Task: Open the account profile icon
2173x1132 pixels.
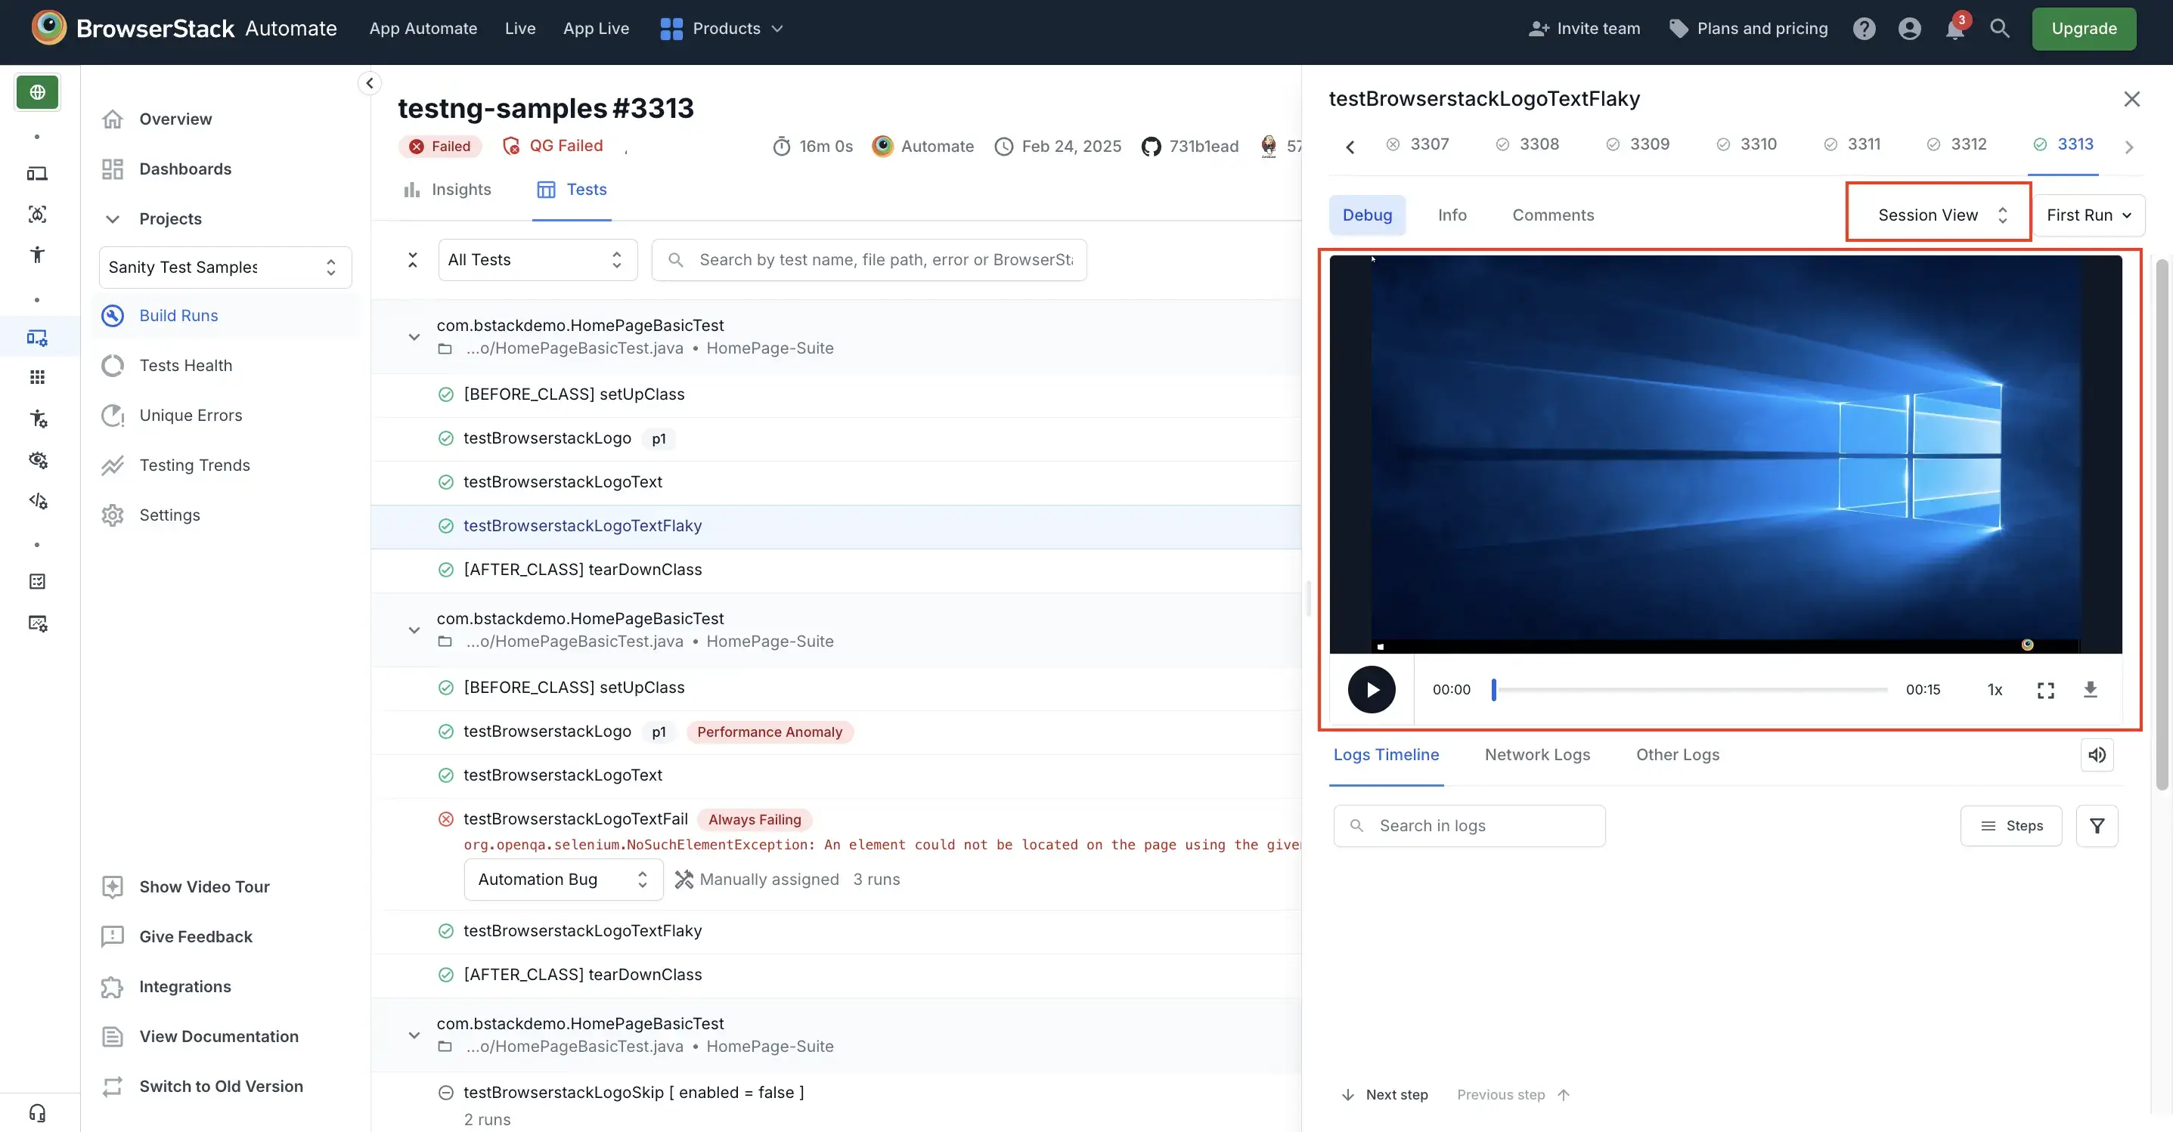Action: (1909, 28)
